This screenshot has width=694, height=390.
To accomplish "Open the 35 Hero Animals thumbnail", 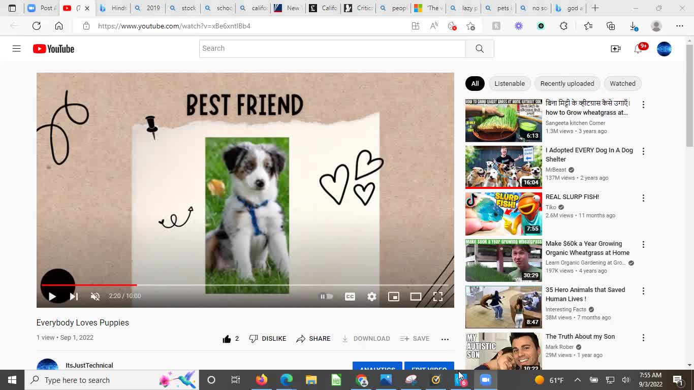I will (x=503, y=307).
